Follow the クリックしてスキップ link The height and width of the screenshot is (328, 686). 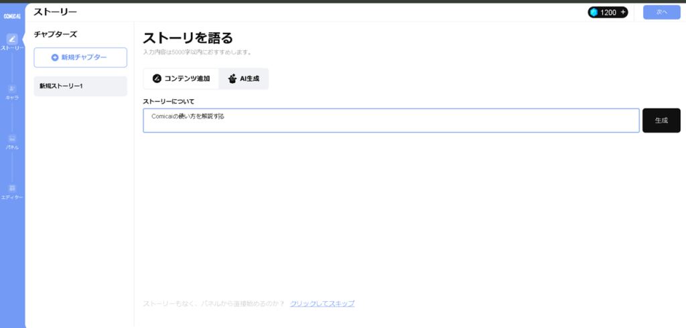click(322, 303)
